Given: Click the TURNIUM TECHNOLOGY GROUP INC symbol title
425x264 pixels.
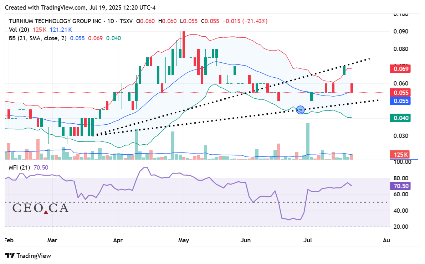Looking at the screenshot, I should (55, 21).
